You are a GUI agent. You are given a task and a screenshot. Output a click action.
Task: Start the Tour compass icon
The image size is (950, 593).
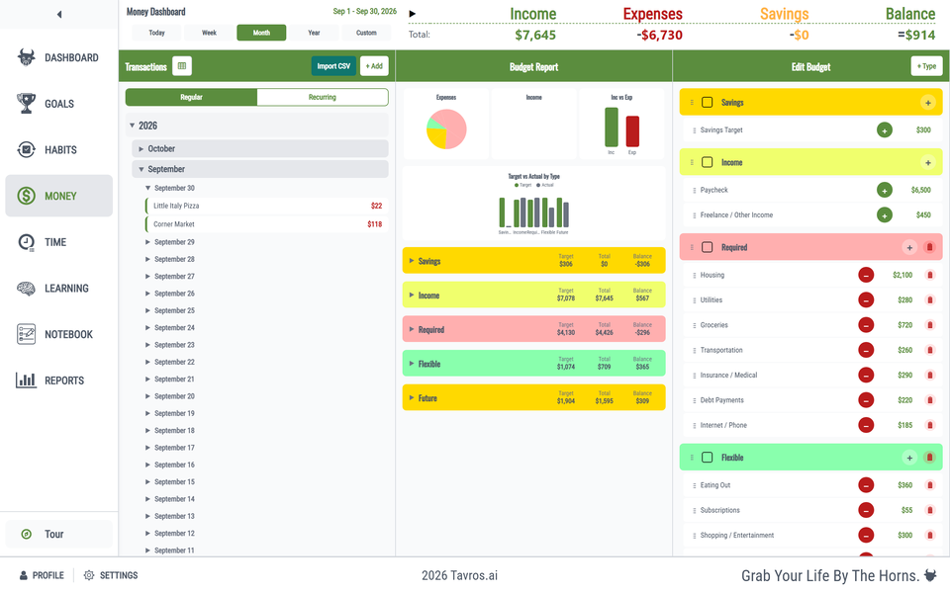[26, 534]
